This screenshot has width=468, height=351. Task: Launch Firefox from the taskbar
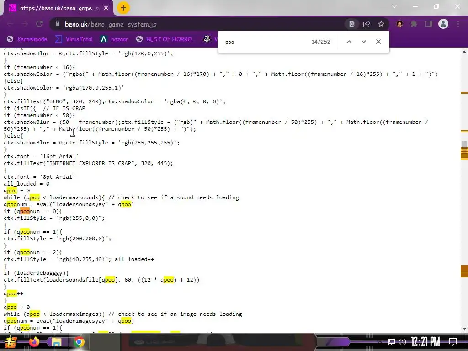(x=34, y=342)
